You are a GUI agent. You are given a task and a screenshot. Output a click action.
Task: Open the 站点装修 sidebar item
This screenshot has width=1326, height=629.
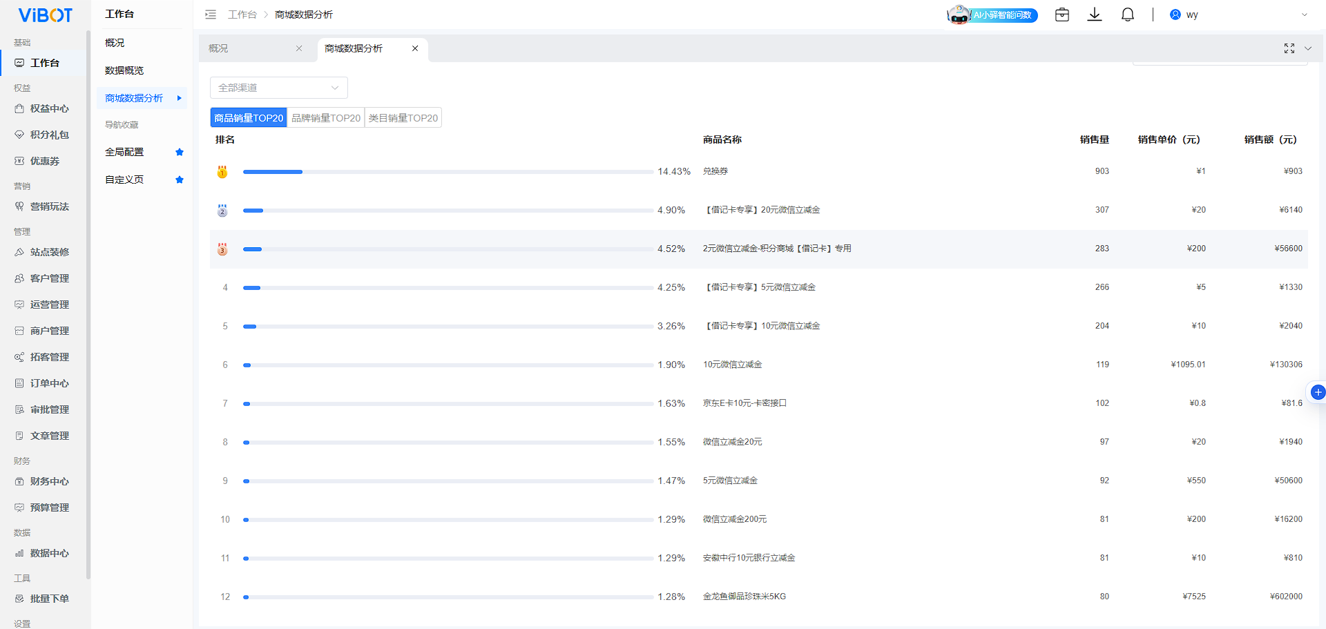(x=43, y=252)
